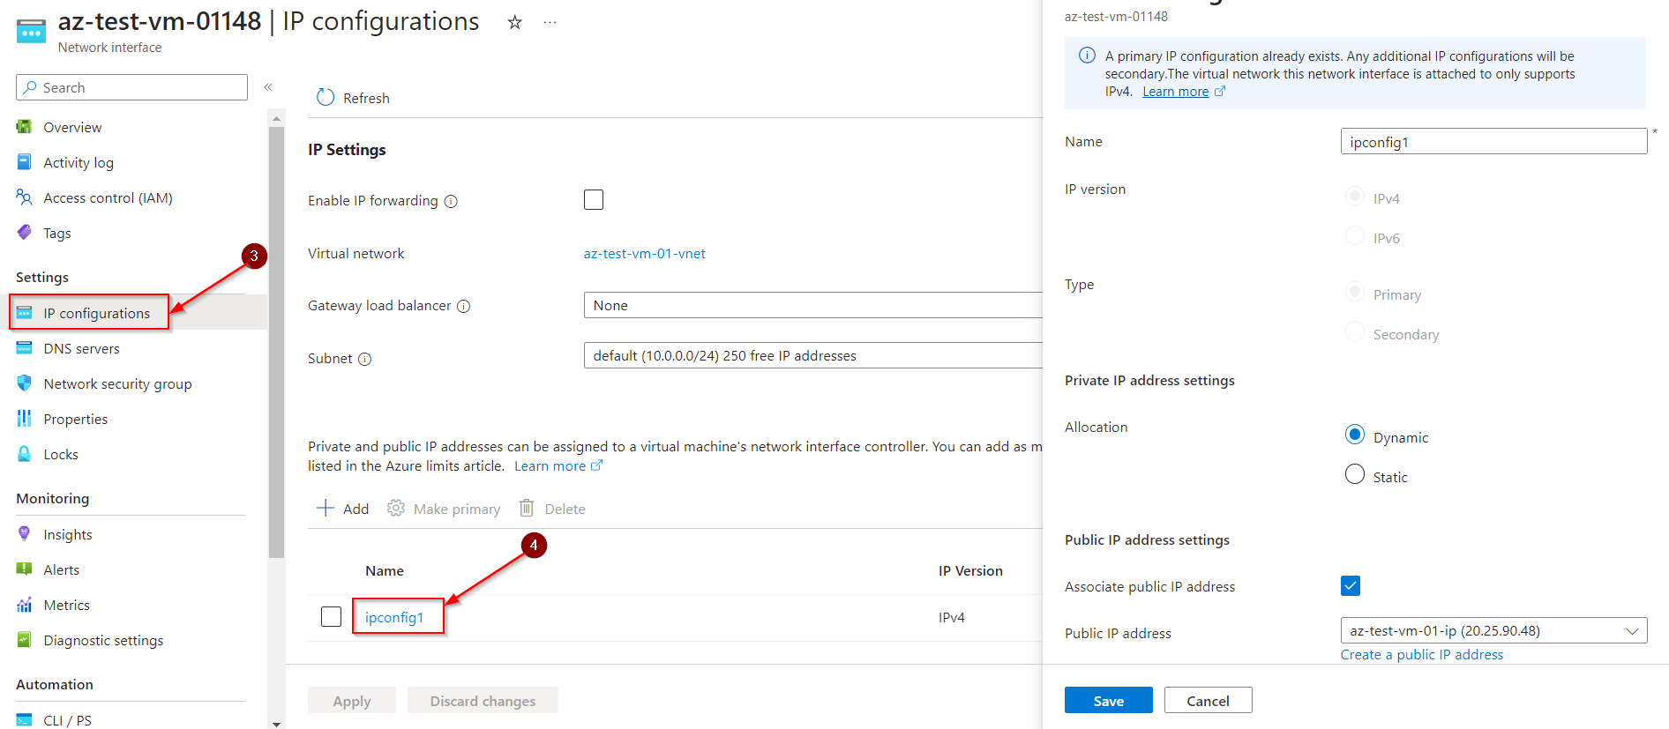Click the Cancel button
The height and width of the screenshot is (729, 1669).
[x=1209, y=700]
